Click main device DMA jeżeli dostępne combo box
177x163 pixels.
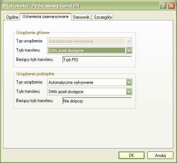pyautogui.click(x=90, y=51)
